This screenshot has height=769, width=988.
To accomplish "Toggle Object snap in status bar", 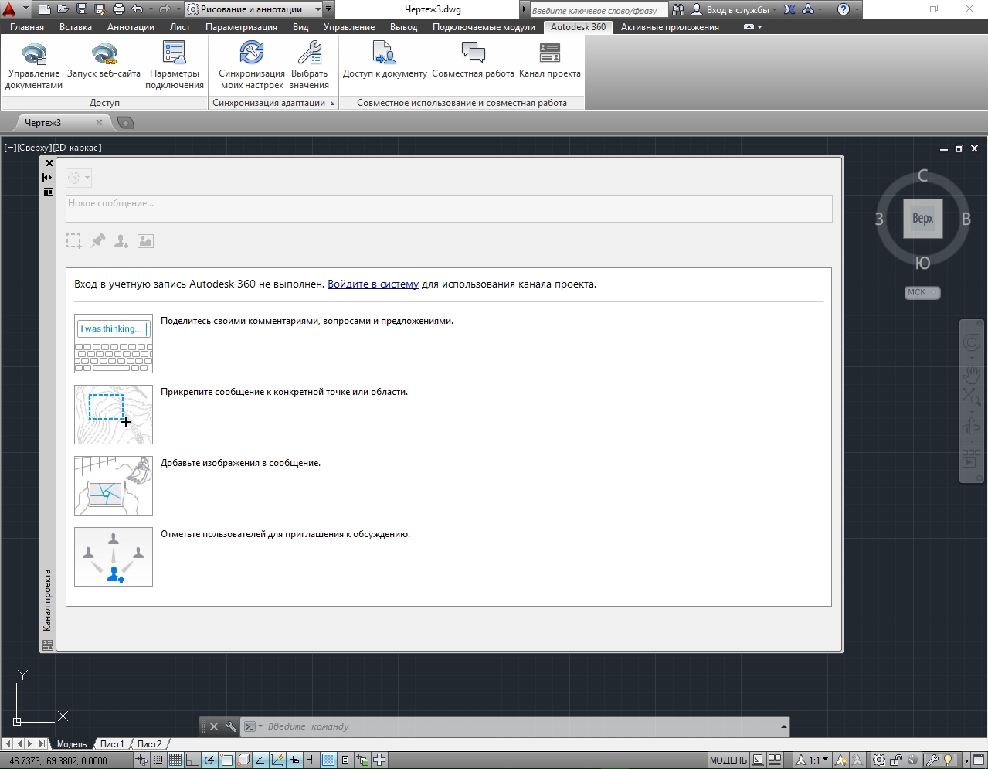I will [226, 760].
